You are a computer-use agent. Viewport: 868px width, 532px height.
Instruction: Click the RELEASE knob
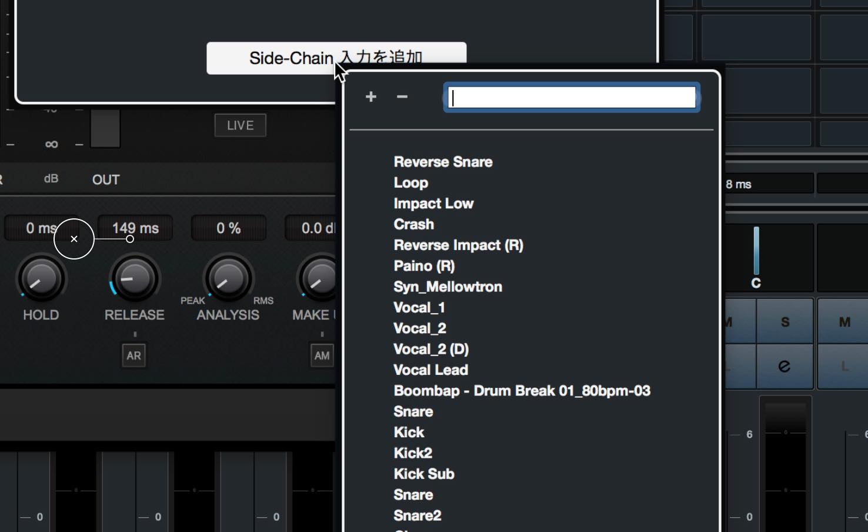click(x=135, y=279)
